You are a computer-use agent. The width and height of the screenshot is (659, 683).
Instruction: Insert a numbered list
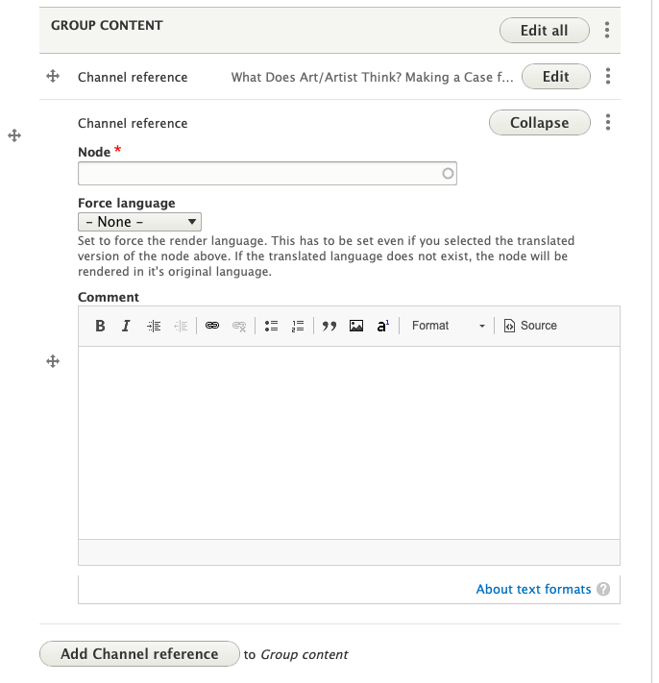298,326
